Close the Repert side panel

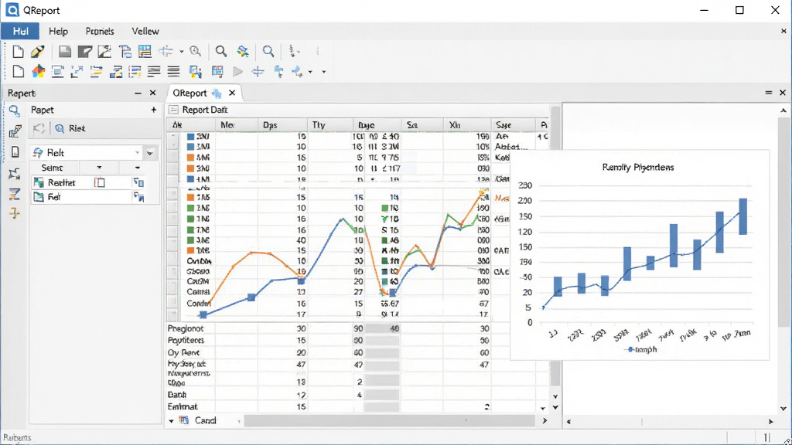coord(152,93)
